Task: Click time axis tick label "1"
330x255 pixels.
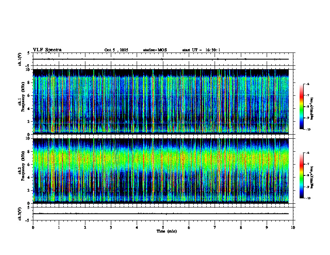Action: tap(59, 227)
